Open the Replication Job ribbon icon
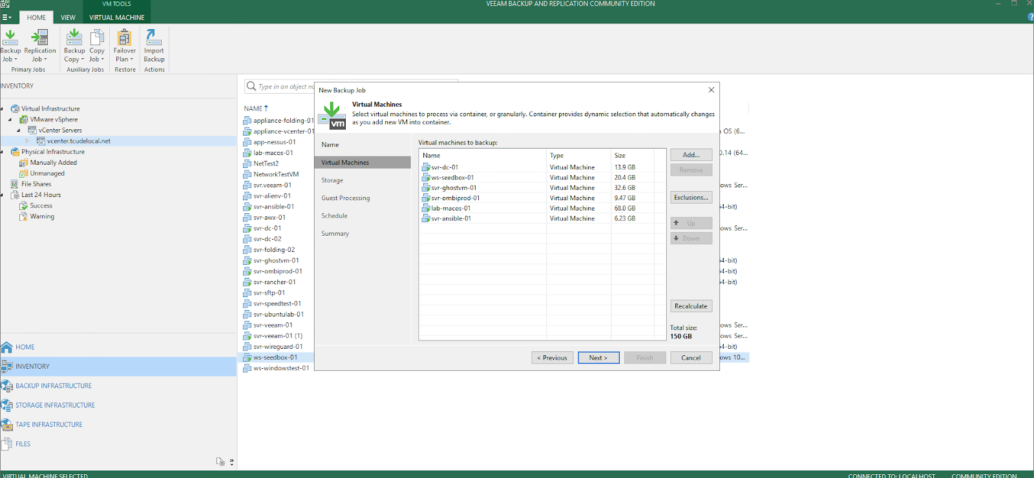Image resolution: width=1034 pixels, height=478 pixels. 40,46
